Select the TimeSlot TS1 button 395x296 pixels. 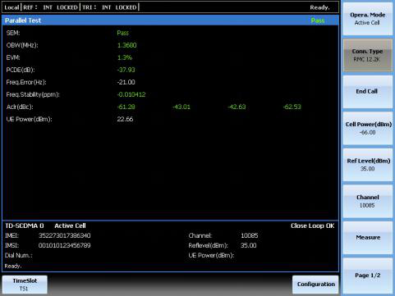25,285
